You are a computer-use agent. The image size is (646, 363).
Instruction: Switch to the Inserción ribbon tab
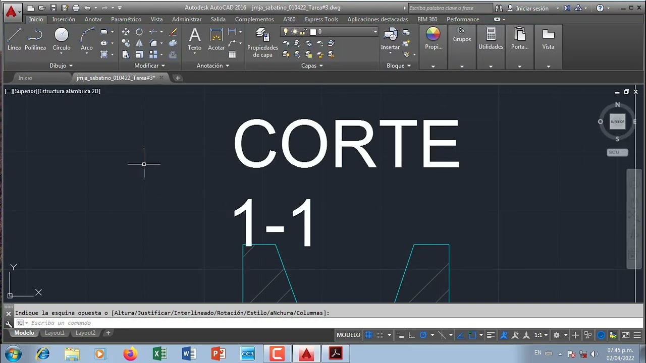pyautogui.click(x=64, y=19)
